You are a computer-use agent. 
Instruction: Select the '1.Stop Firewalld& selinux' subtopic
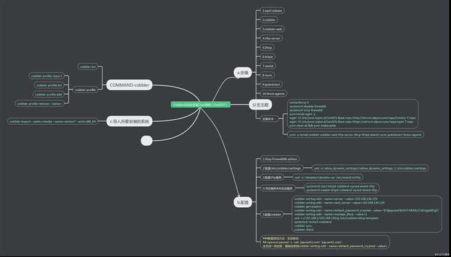(x=280, y=159)
